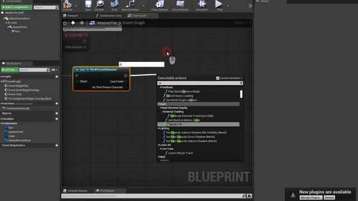Select Box in component tree
This screenshot has height=201, width=358.
[x=17, y=31]
